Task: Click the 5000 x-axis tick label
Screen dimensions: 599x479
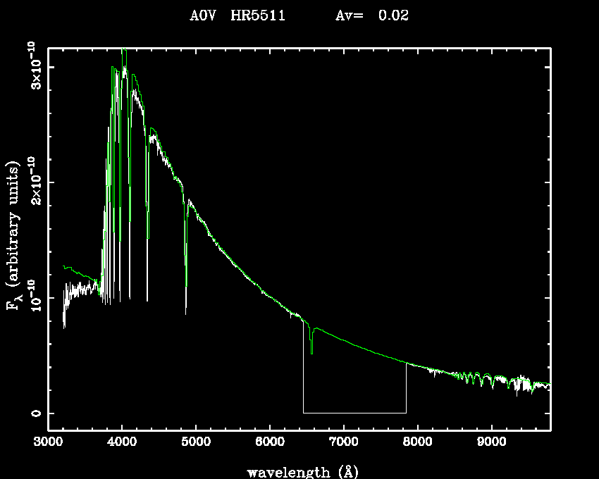Action: click(196, 442)
